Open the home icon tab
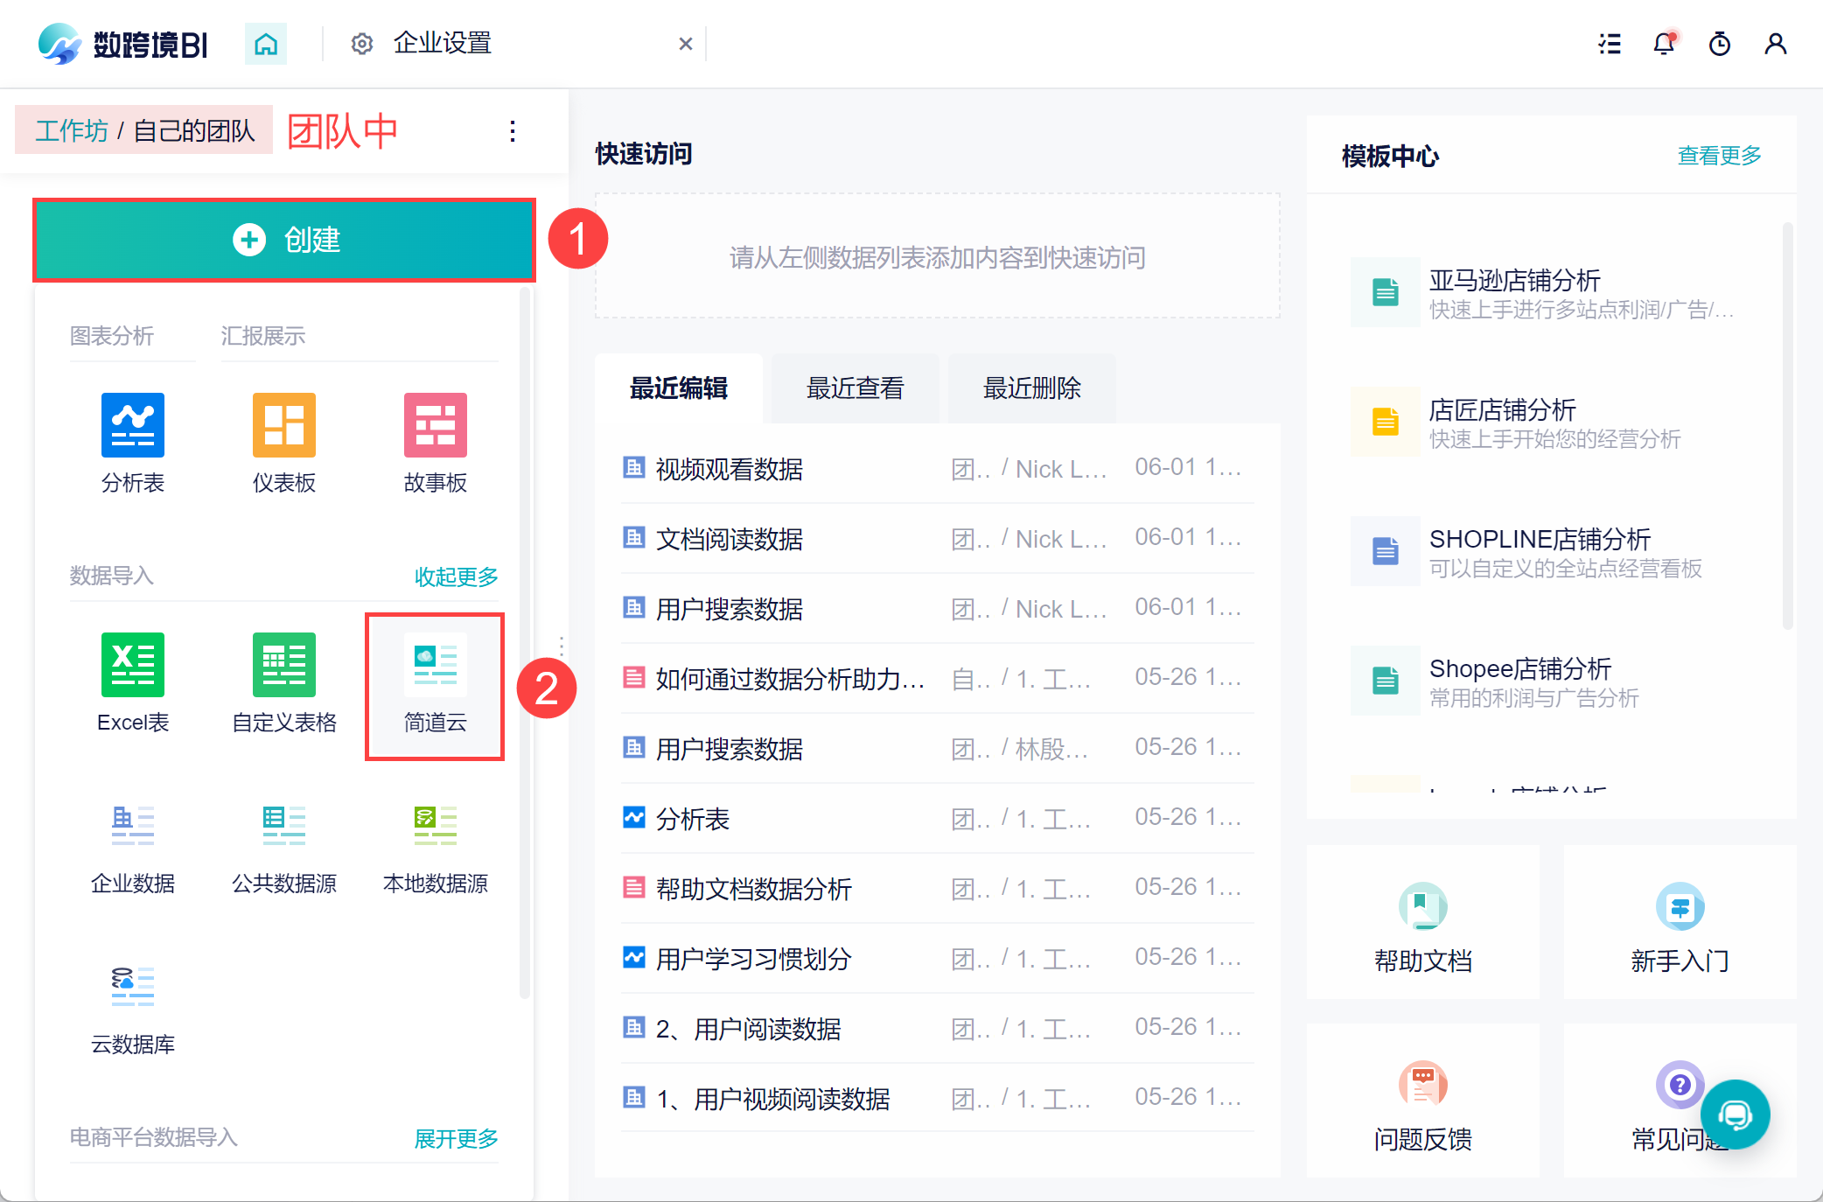Image resolution: width=1823 pixels, height=1202 pixels. [x=266, y=44]
